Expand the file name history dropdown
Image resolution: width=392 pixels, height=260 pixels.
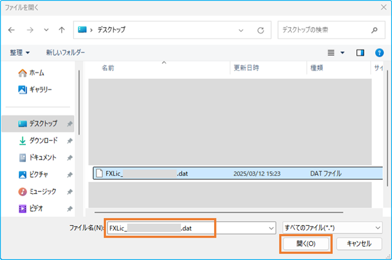(x=271, y=228)
